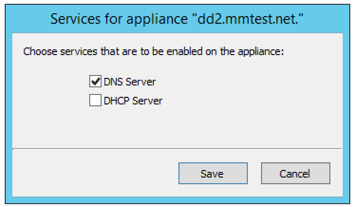The image size is (356, 207).
Task: Enable the DHCP Server checkbox
Action: pos(95,100)
